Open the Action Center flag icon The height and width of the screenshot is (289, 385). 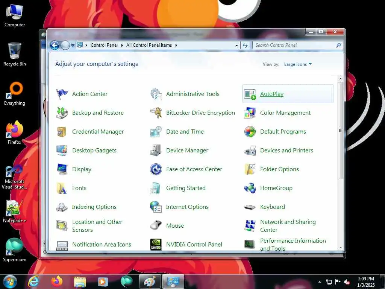coord(62,94)
